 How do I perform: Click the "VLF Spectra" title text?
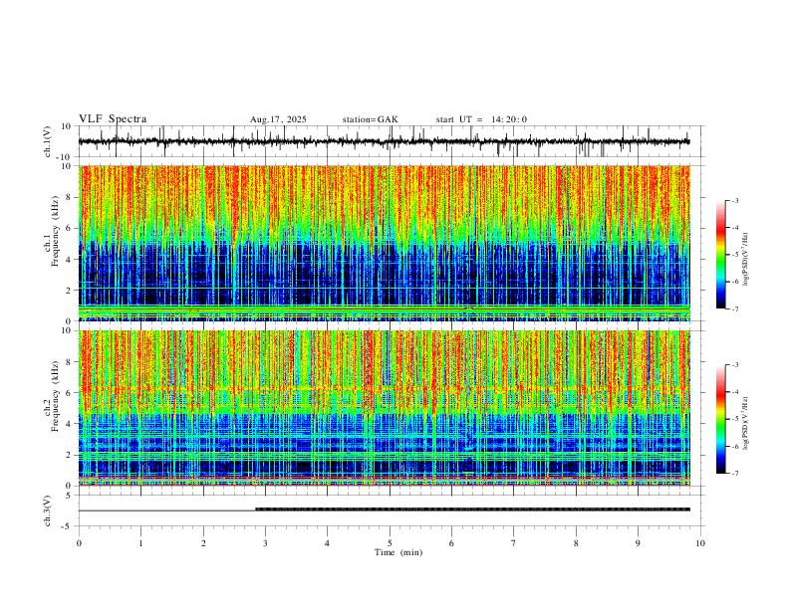pyautogui.click(x=113, y=119)
